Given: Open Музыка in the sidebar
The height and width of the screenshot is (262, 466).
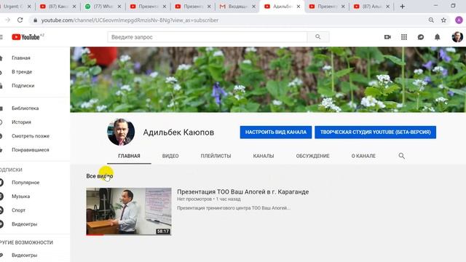Looking at the screenshot, I should [x=20, y=196].
